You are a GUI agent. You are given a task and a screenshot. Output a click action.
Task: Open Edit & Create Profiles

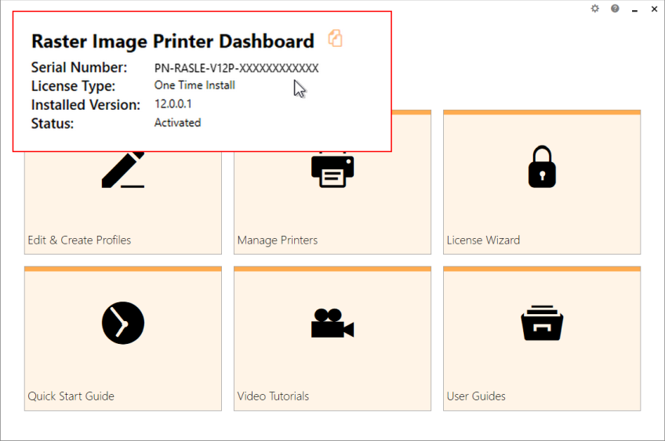123,203
